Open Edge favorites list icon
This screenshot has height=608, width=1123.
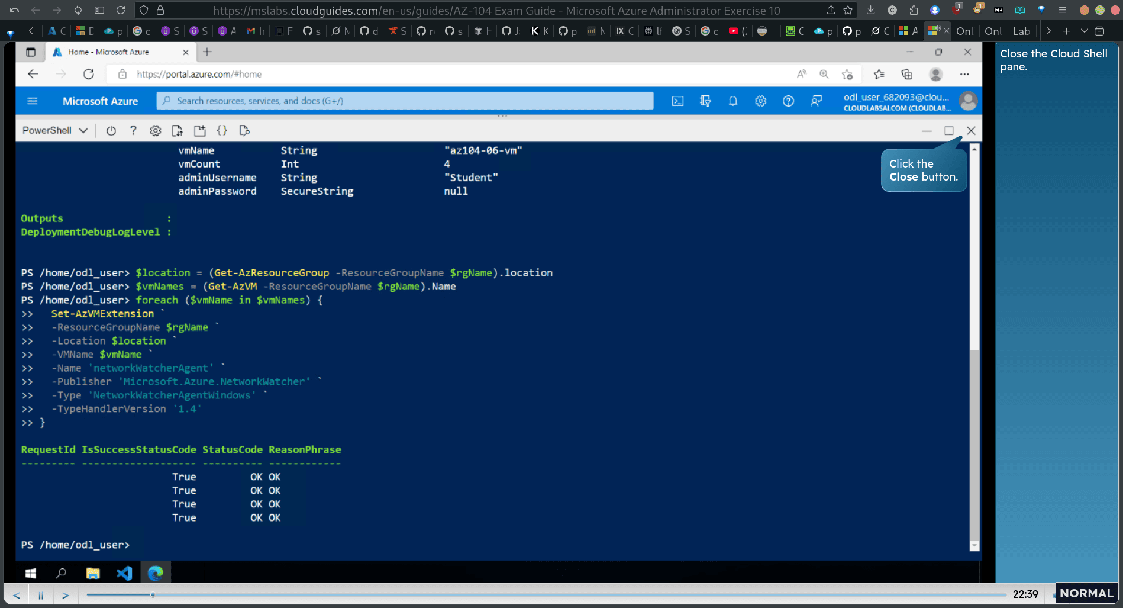(879, 74)
